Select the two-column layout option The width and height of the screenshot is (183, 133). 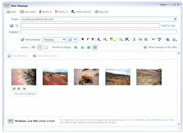coord(40,47)
